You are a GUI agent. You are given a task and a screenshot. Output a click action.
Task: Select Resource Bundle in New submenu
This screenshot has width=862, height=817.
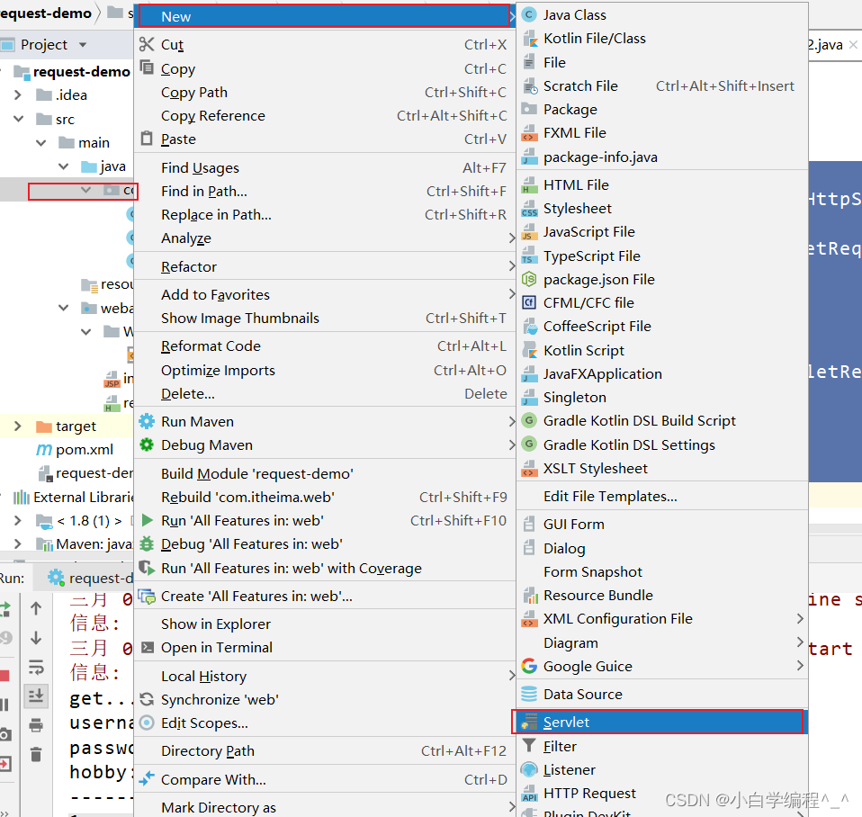[x=662, y=595]
